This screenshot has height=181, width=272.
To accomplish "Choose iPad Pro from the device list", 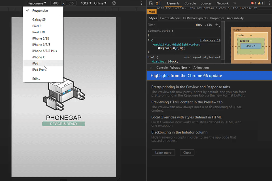I will tap(43, 70).
